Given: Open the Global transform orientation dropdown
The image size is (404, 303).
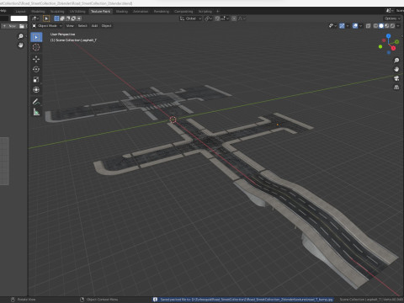Looking at the screenshot, I should 190,19.
